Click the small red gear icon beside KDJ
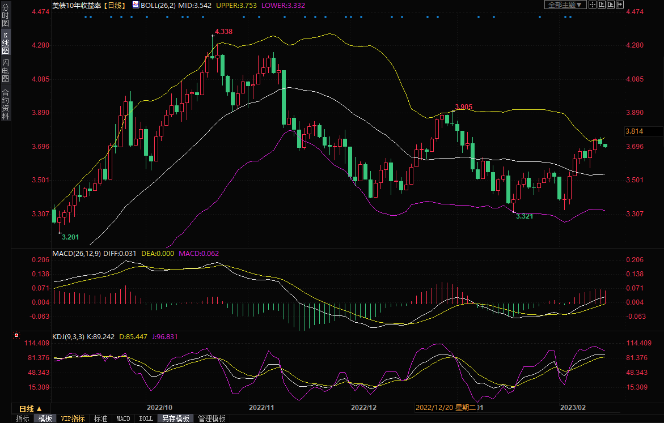664x423 pixels. coord(16,336)
